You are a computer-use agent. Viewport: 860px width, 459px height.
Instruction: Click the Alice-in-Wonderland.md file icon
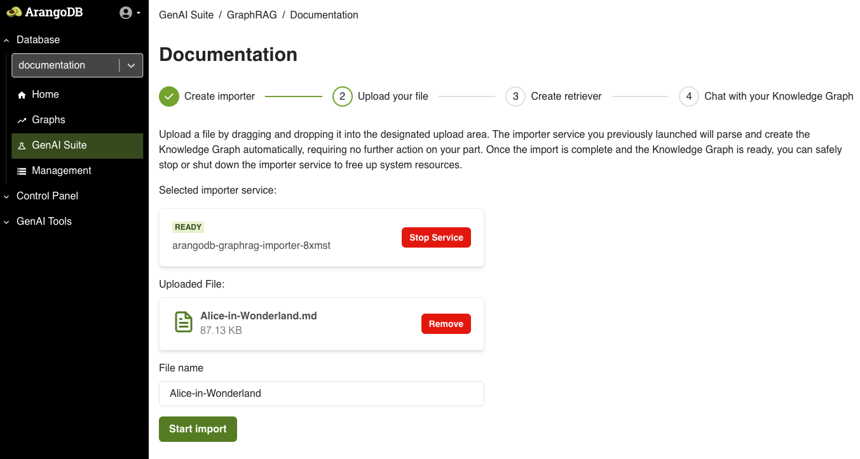click(x=184, y=322)
